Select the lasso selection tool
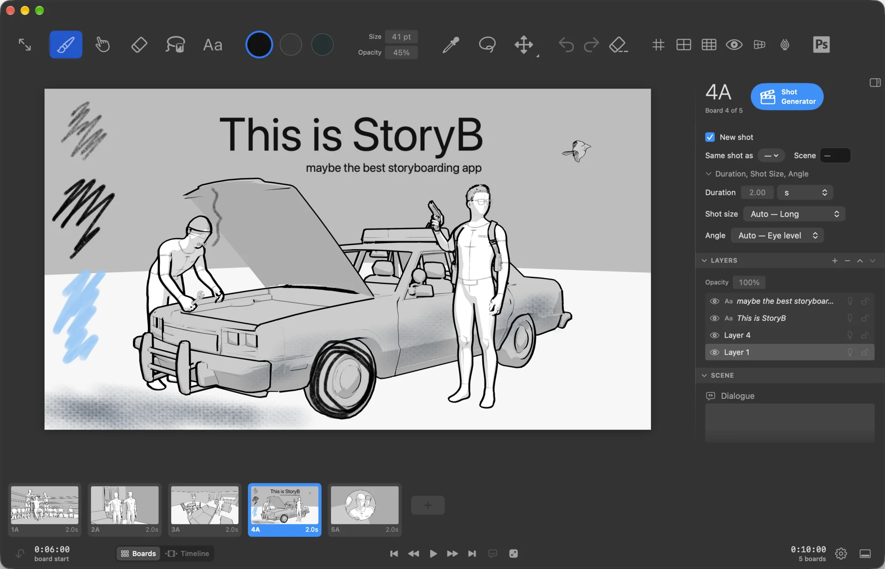The image size is (885, 569). pyautogui.click(x=487, y=45)
